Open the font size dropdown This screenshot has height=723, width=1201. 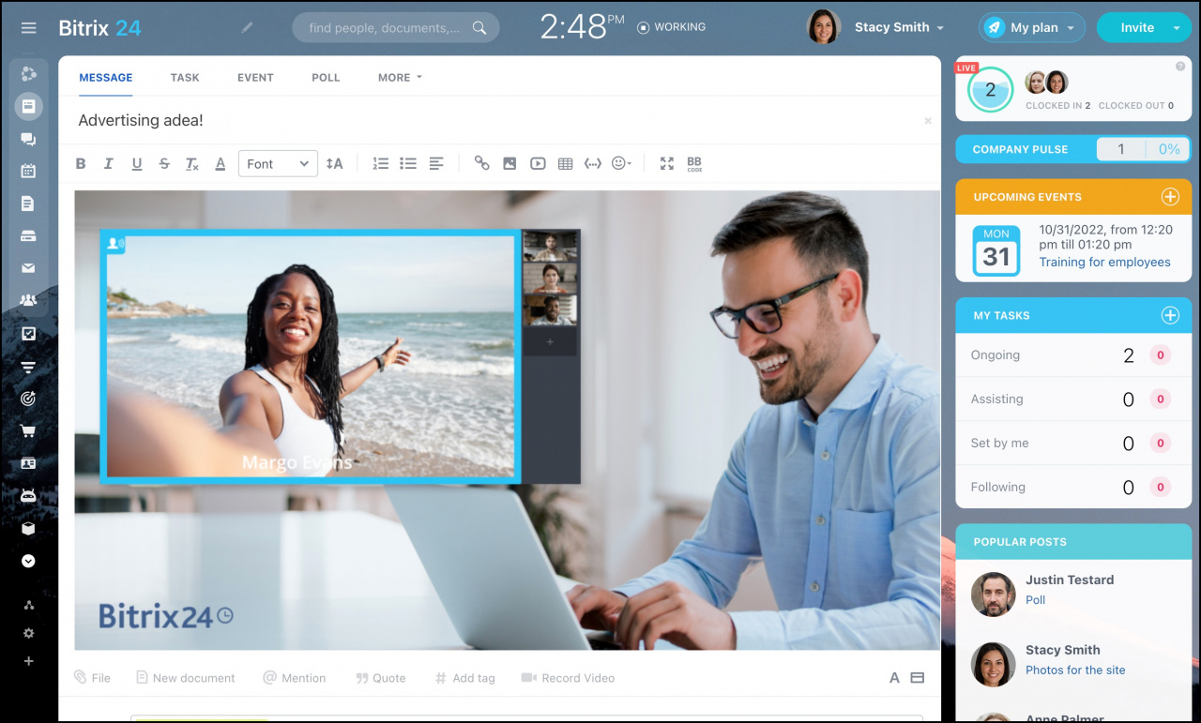click(334, 163)
